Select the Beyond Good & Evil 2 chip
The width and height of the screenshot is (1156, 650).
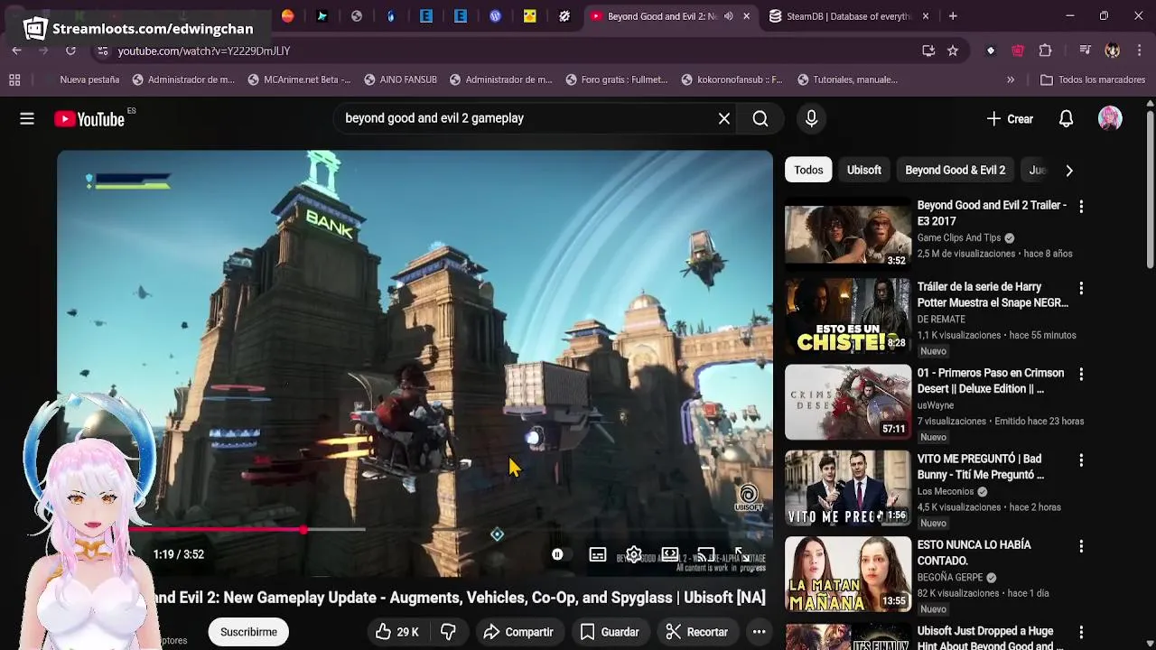[955, 170]
